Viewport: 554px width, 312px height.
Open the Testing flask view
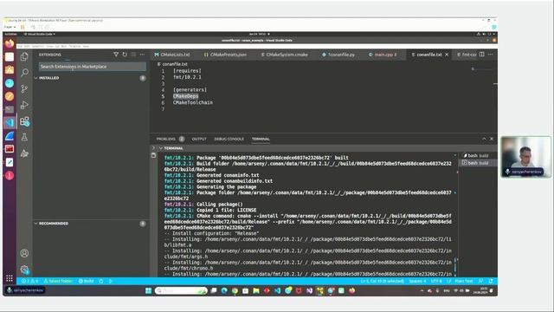[x=24, y=137]
